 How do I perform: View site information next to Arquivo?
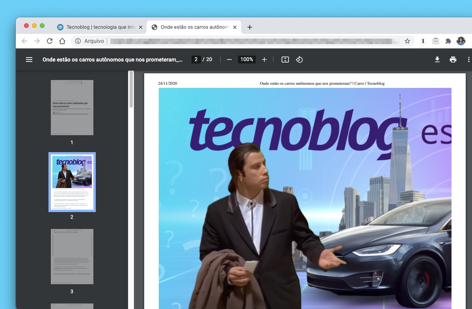coord(78,41)
